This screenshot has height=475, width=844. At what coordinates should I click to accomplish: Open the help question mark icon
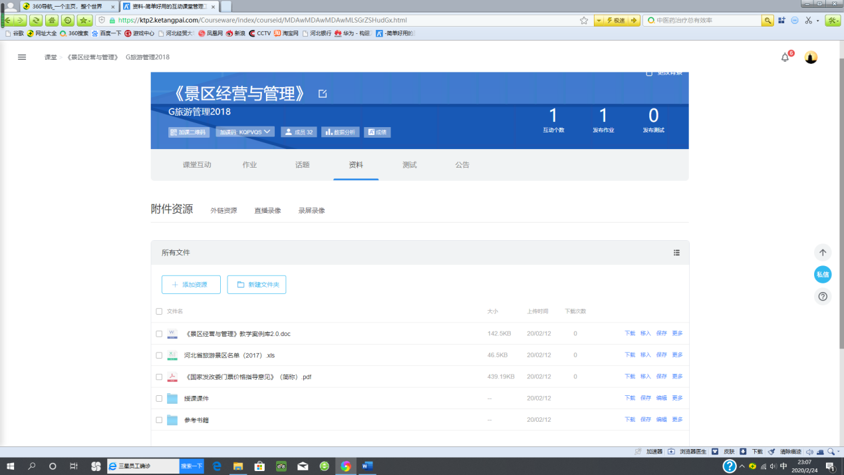pos(823,297)
